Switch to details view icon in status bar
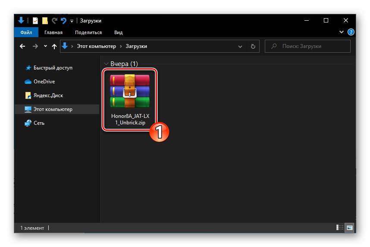The width and height of the screenshot is (370, 247). (339, 228)
